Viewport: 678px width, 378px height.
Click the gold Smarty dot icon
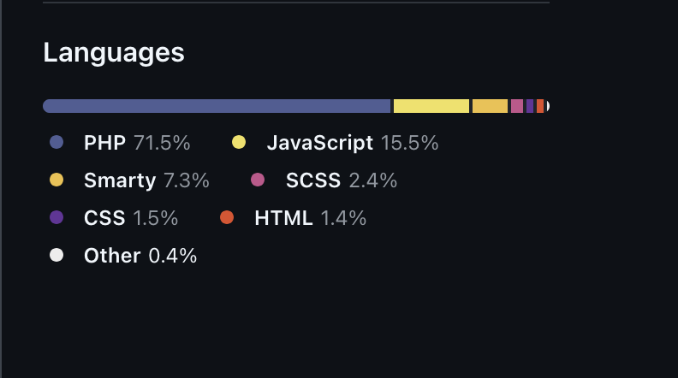click(x=56, y=180)
